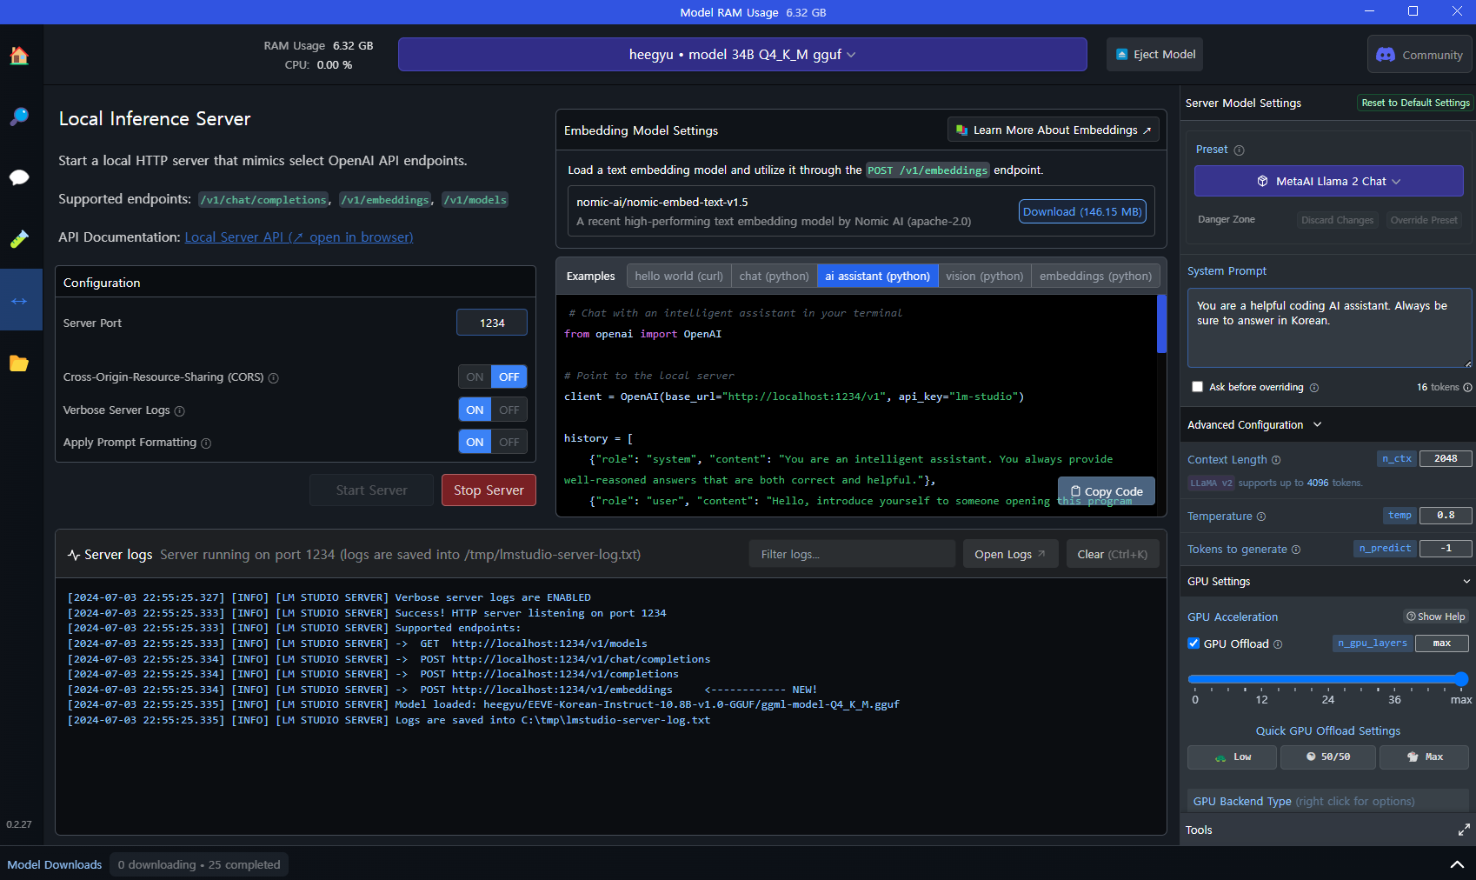Uncheck the GPU Offload checkbox
1476x880 pixels.
1193,643
